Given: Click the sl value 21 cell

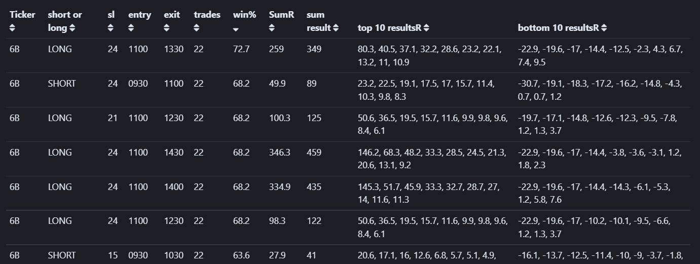Looking at the screenshot, I should [x=113, y=118].
